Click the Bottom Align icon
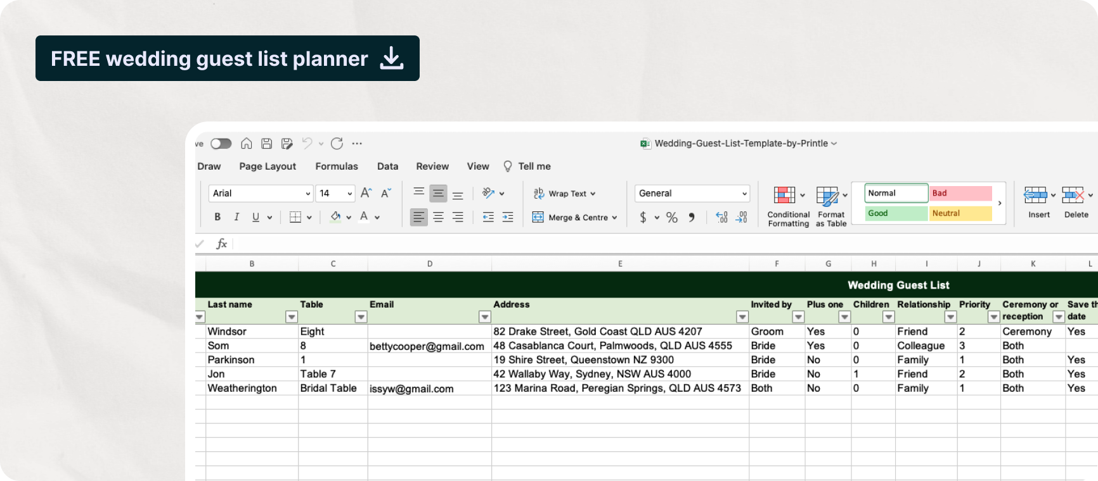1098x481 pixels. (458, 195)
